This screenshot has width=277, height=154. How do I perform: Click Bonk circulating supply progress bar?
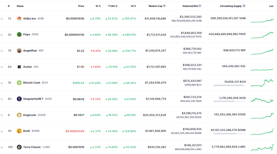pos(229,134)
